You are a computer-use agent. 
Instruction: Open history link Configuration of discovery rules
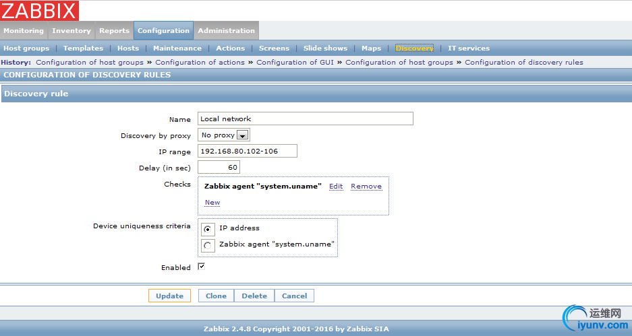[524, 63]
